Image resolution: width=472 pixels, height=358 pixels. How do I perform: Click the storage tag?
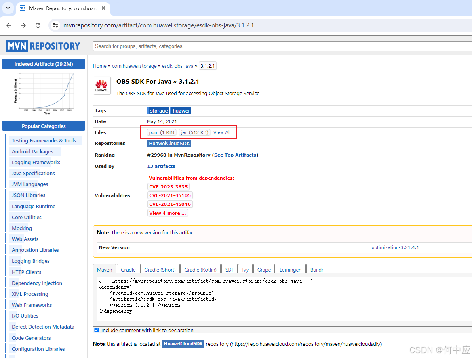point(159,111)
